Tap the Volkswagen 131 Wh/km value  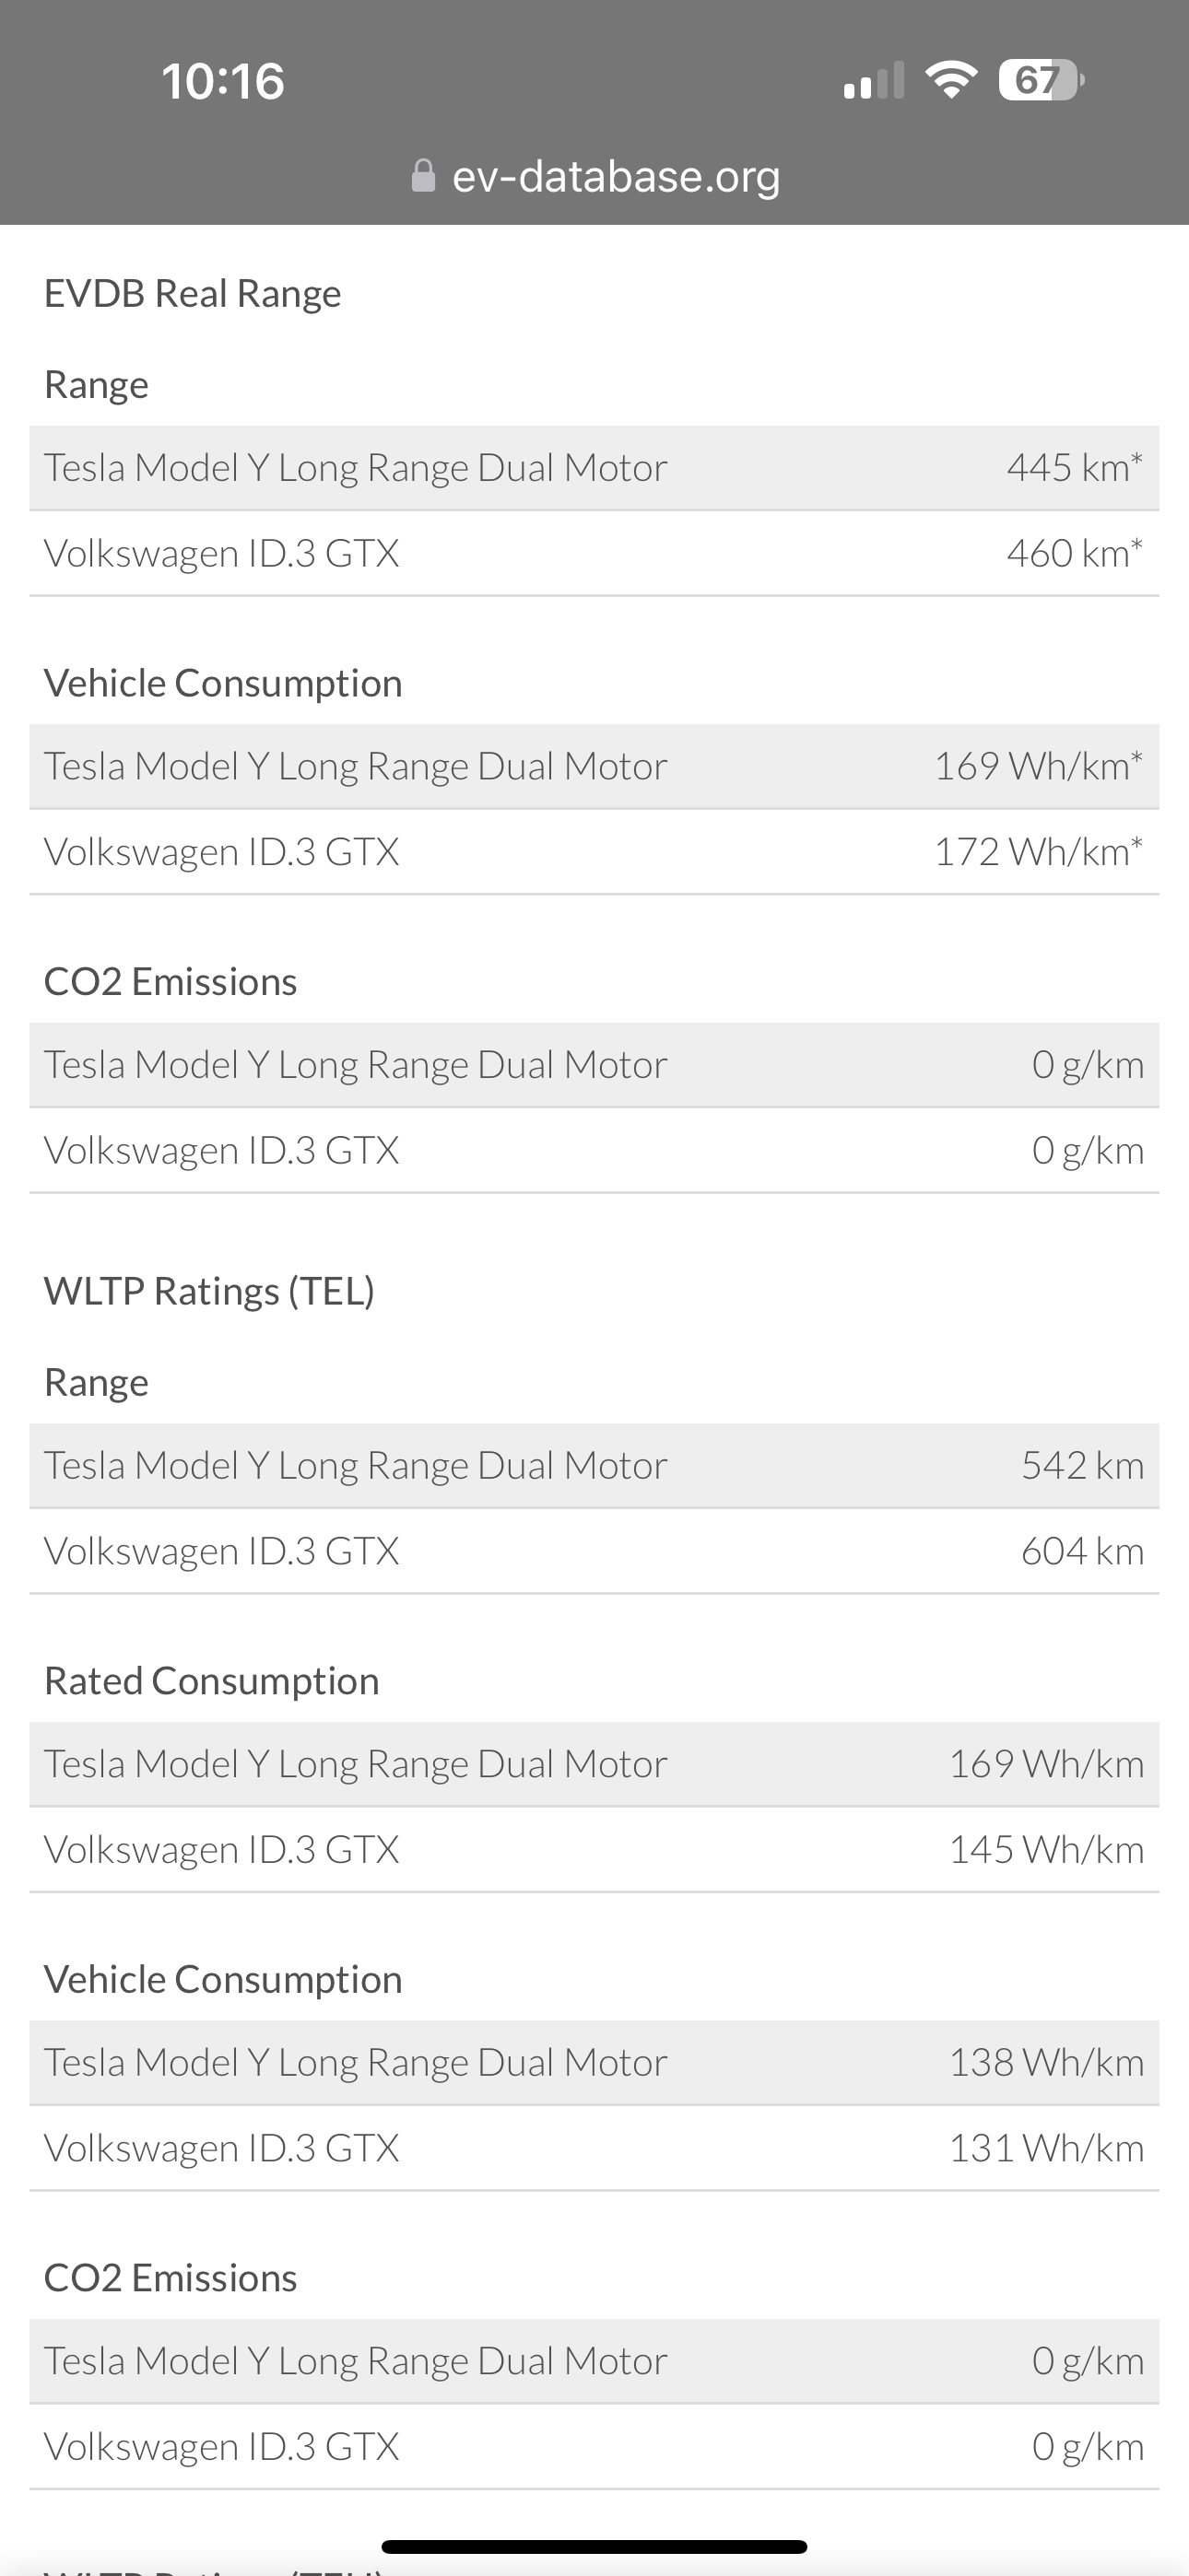1046,2148
